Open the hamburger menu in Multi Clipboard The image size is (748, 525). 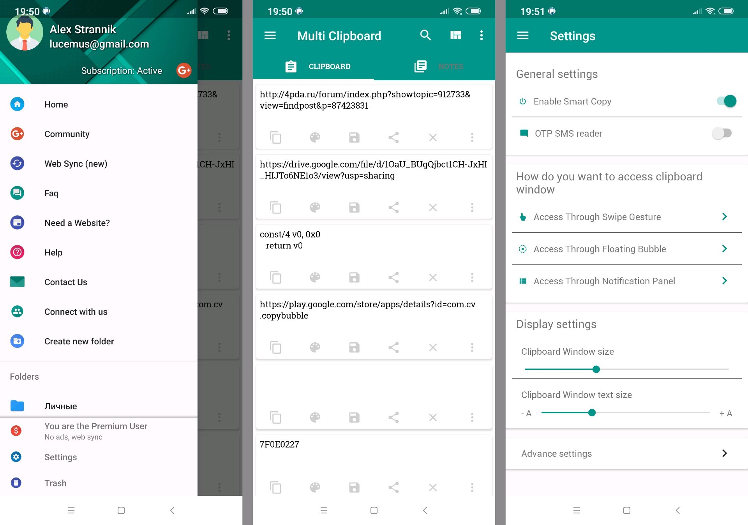pyautogui.click(x=270, y=35)
